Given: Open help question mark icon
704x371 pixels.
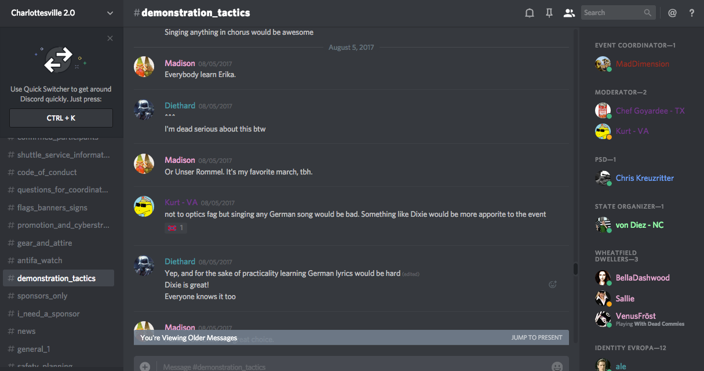Looking at the screenshot, I should tap(692, 13).
